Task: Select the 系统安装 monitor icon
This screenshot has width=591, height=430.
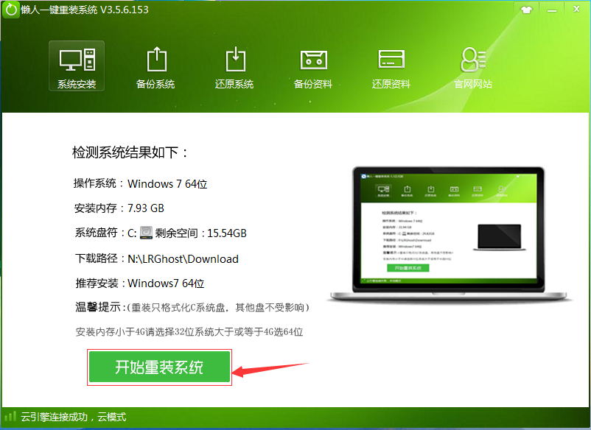Action: [76, 59]
